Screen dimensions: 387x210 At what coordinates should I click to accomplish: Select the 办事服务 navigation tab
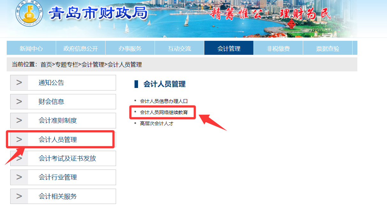130,48
